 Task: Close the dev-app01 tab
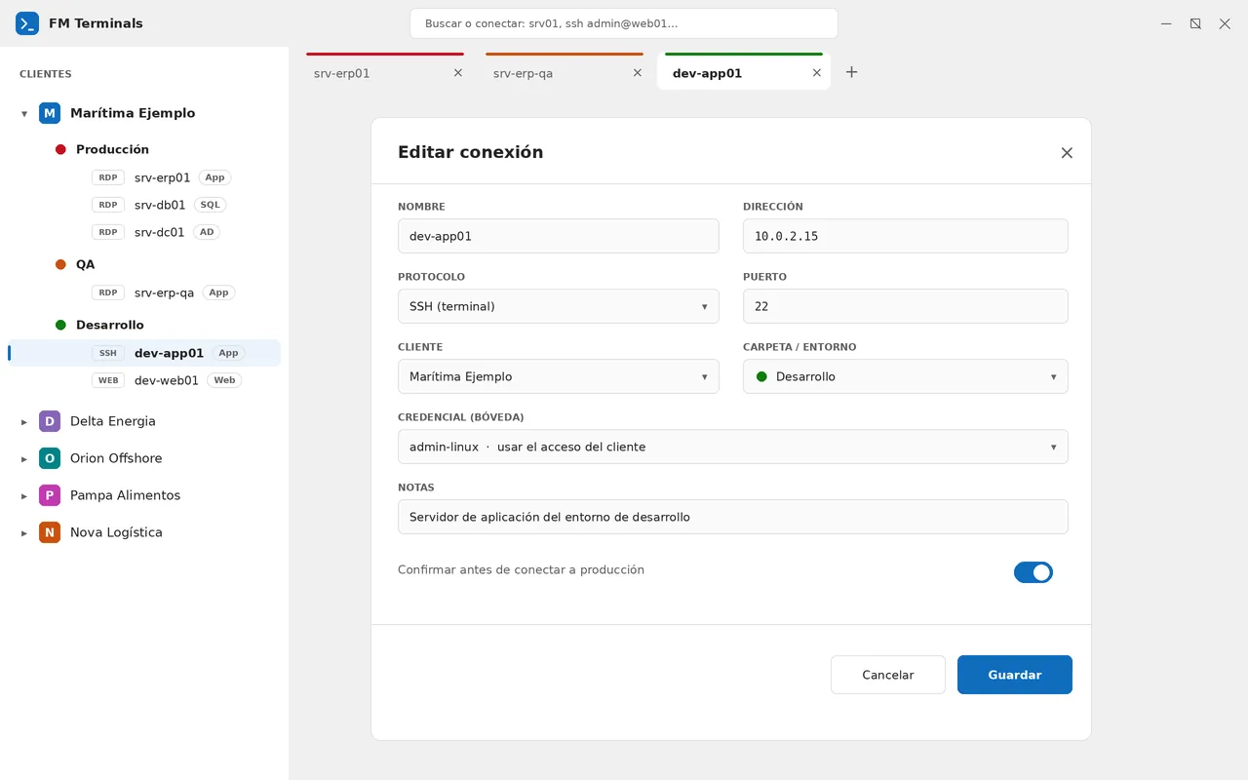click(x=817, y=73)
